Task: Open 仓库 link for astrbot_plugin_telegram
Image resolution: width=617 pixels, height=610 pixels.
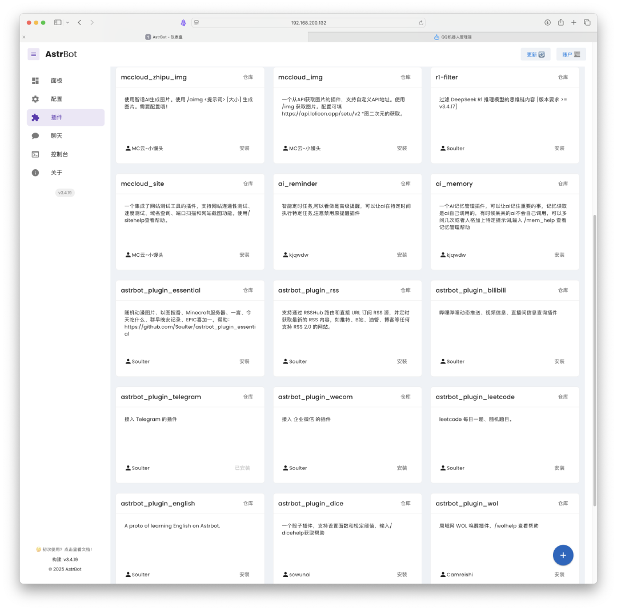Action: pyautogui.click(x=248, y=397)
